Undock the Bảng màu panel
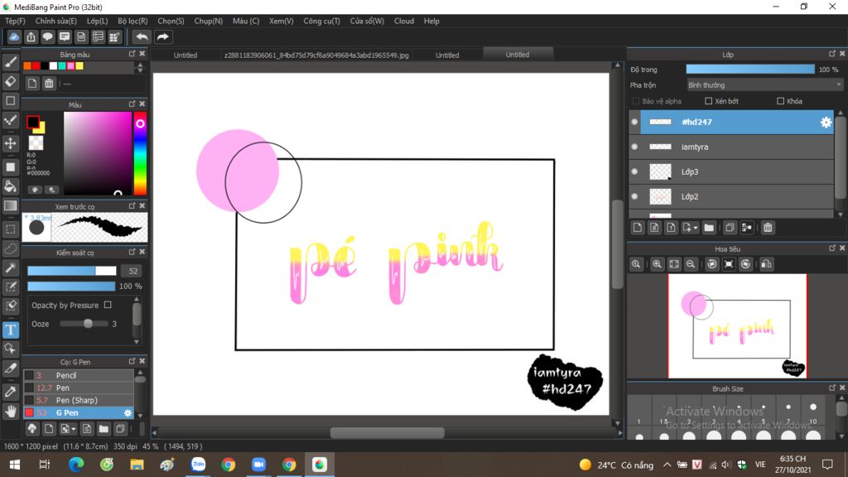The width and height of the screenshot is (848, 477). pos(132,54)
